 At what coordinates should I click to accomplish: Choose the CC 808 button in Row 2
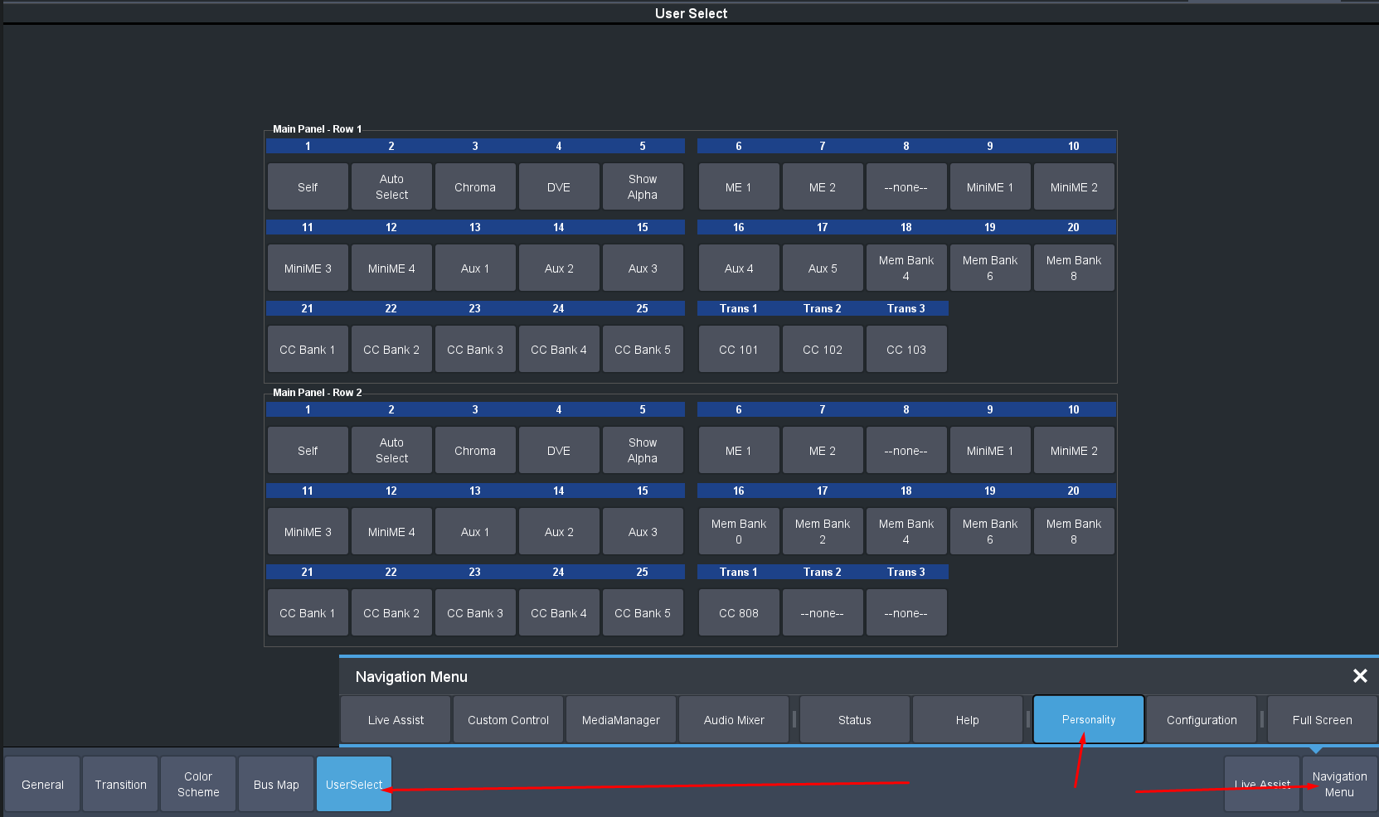coord(739,613)
